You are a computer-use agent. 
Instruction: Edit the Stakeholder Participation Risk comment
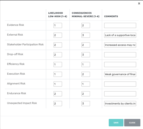[120, 45]
